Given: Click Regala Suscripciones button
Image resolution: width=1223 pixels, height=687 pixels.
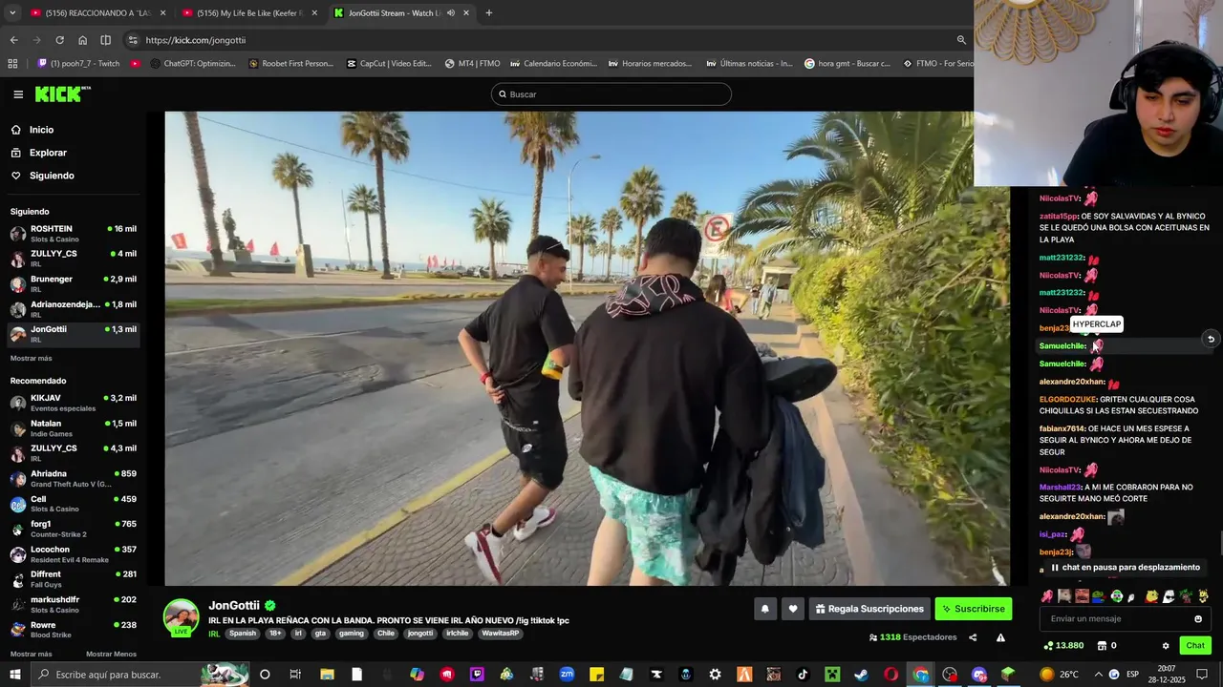Looking at the screenshot, I should tap(869, 609).
